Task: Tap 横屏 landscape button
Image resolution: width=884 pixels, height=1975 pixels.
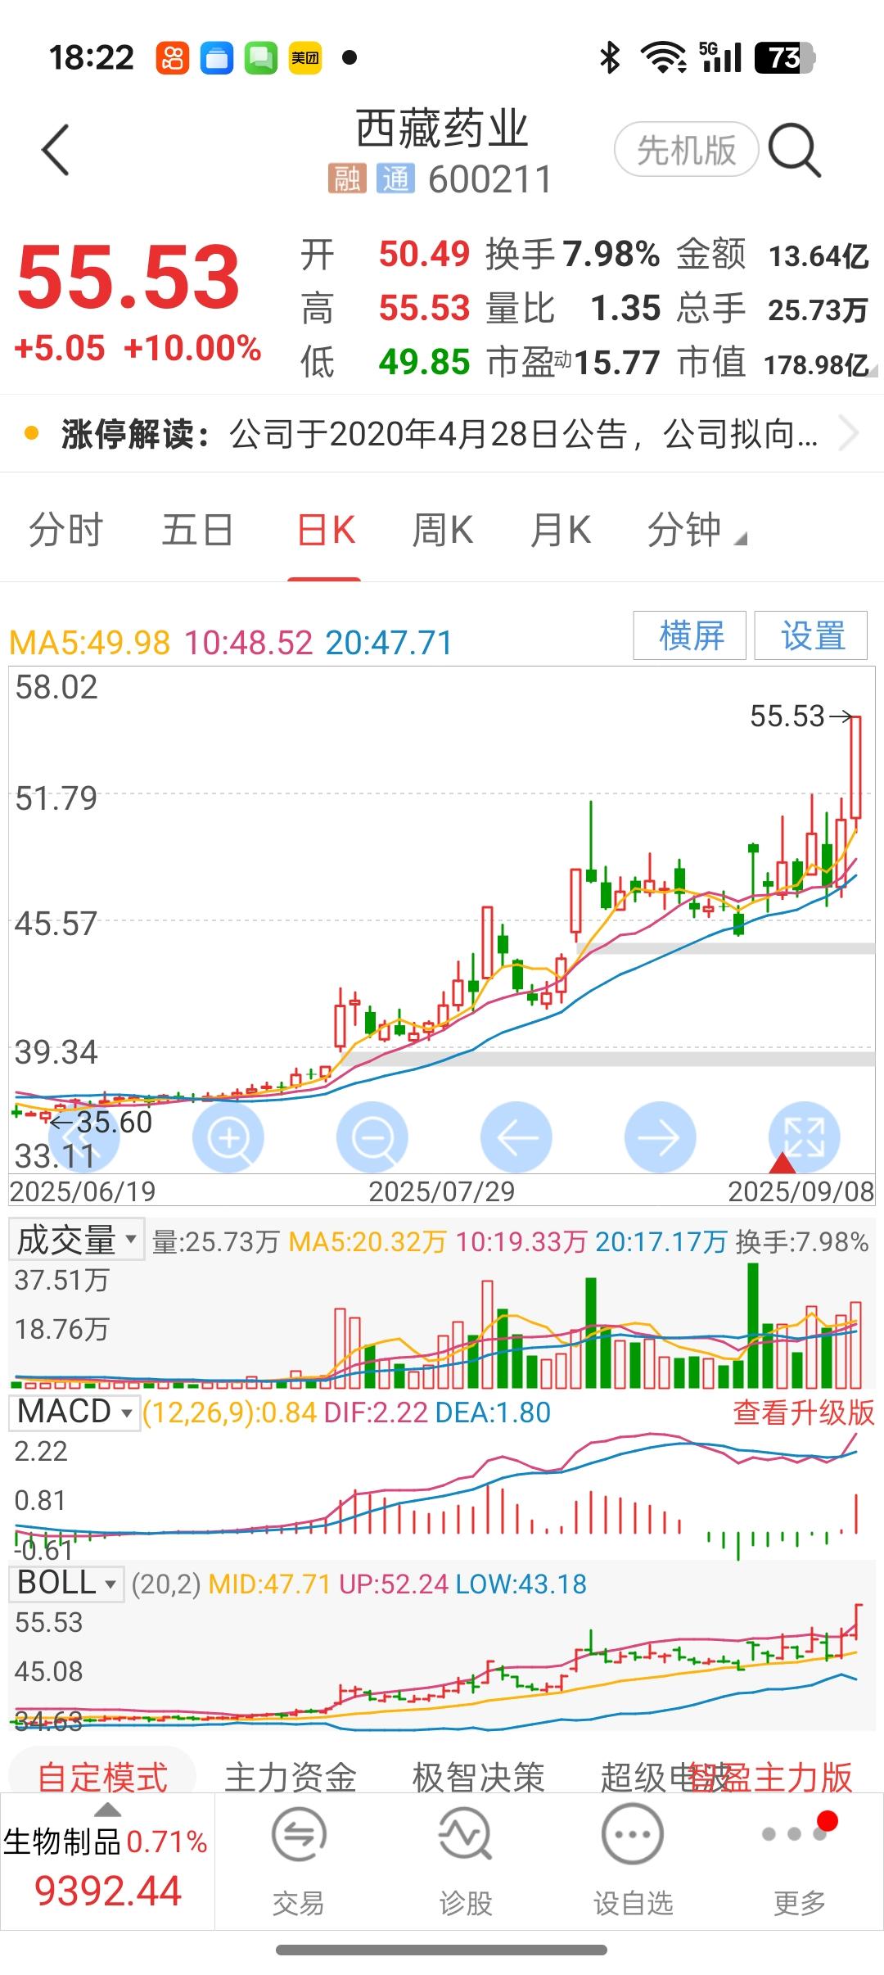Action: click(x=690, y=635)
